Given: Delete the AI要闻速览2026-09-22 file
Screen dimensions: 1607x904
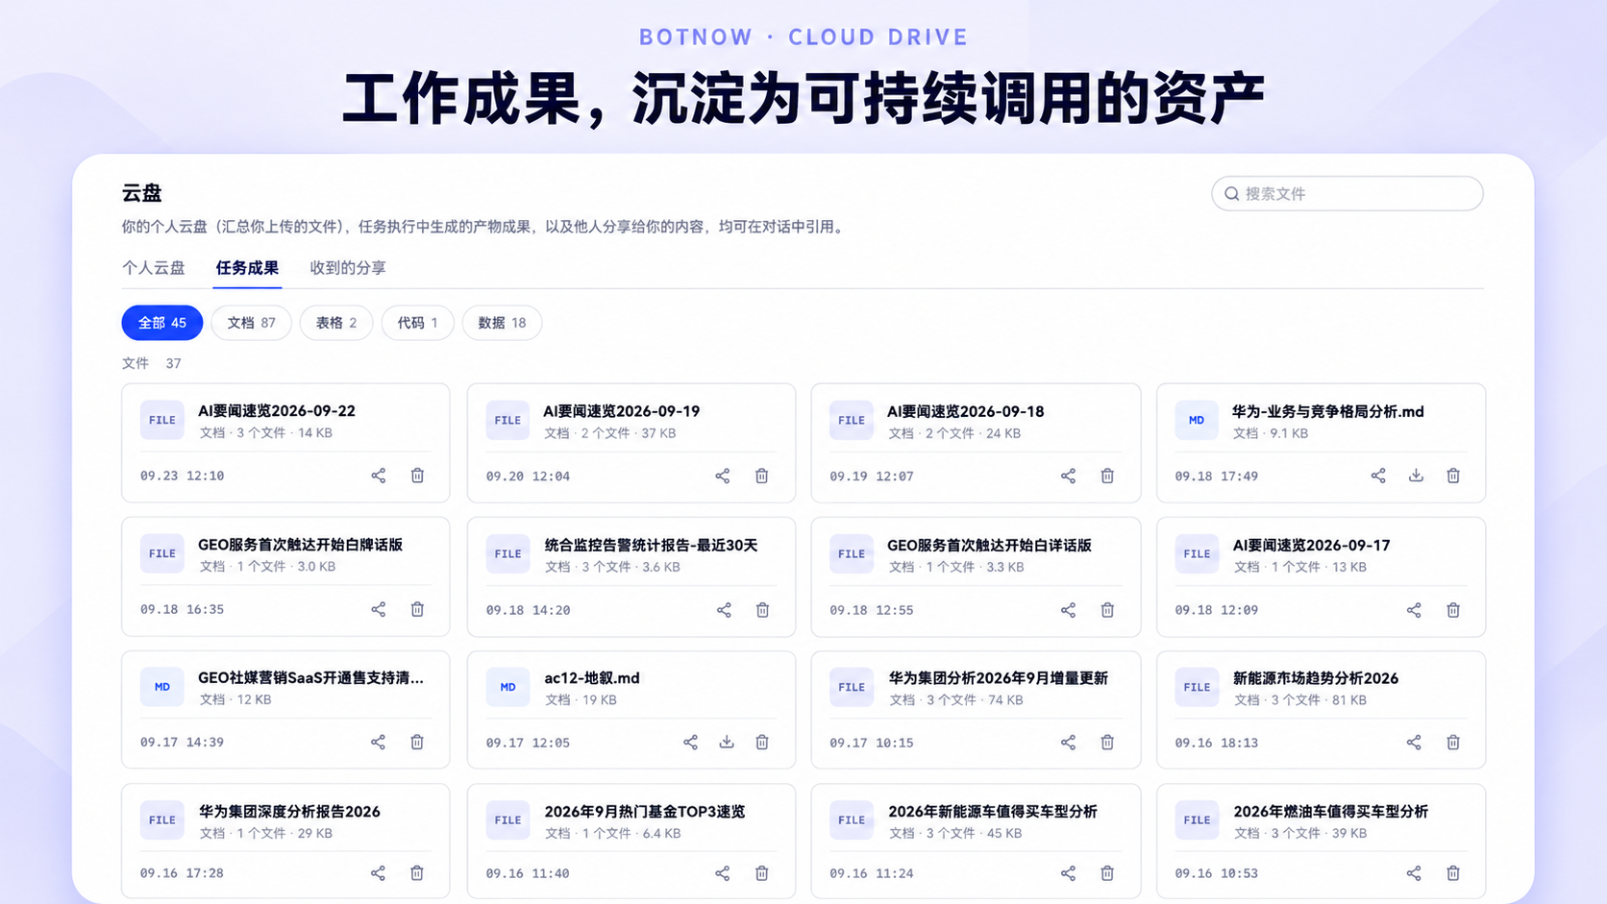Looking at the screenshot, I should point(417,476).
